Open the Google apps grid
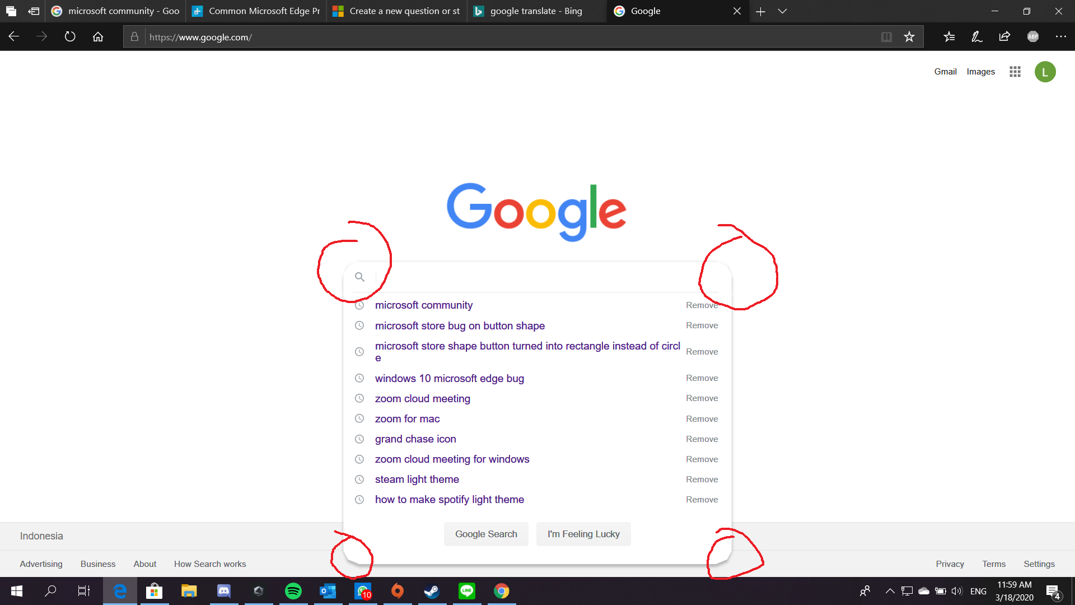Viewport: 1075px width, 605px height. [x=1015, y=72]
